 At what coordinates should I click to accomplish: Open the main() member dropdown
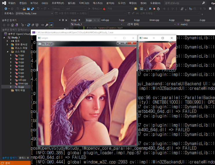196,24
